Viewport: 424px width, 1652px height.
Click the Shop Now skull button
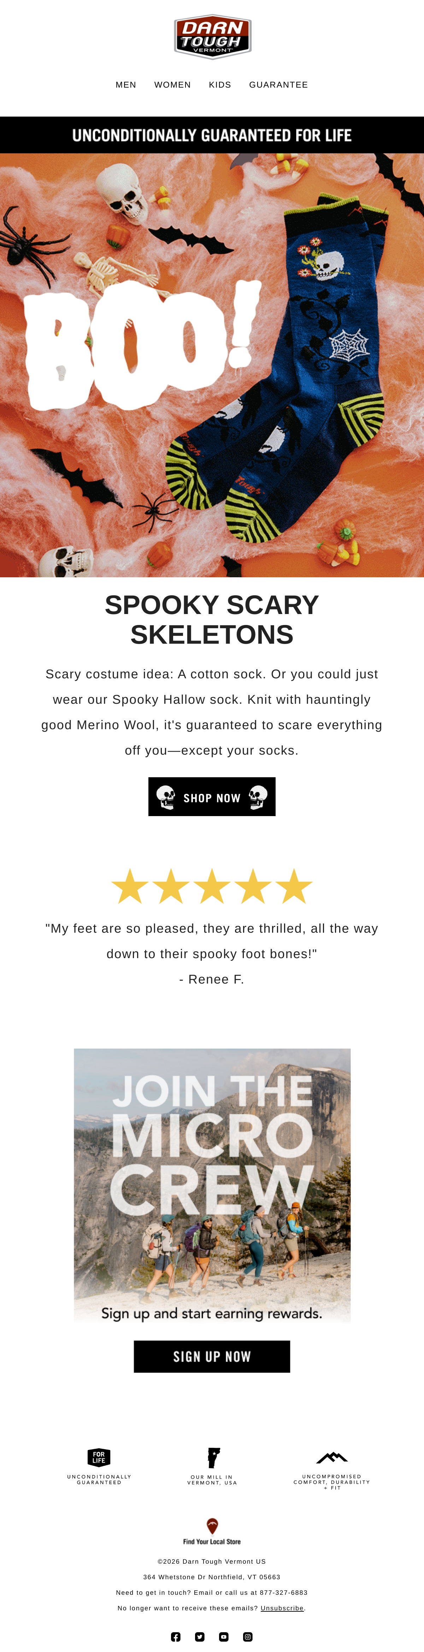(x=212, y=796)
